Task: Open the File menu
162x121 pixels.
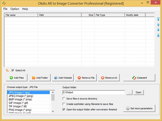Action: coord(5,9)
